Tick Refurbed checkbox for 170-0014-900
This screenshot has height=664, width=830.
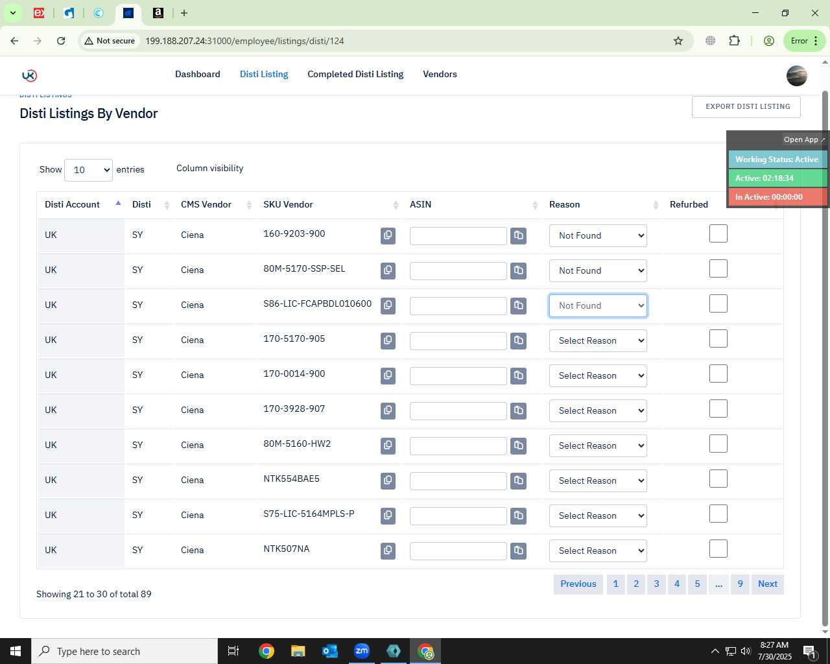718,373
